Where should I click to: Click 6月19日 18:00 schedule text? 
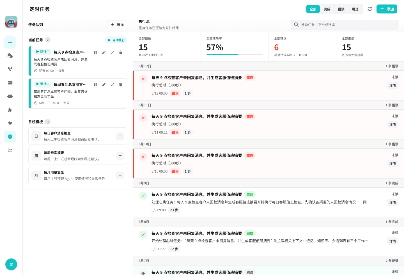click(x=49, y=103)
